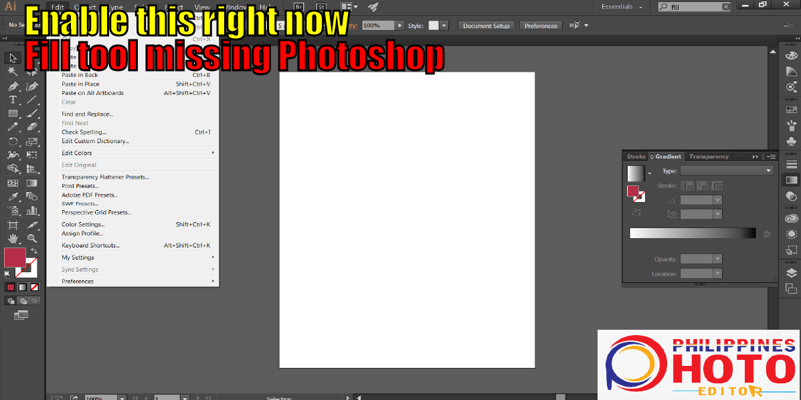
Task: Select the Paintbrush tool
Action: tap(31, 114)
